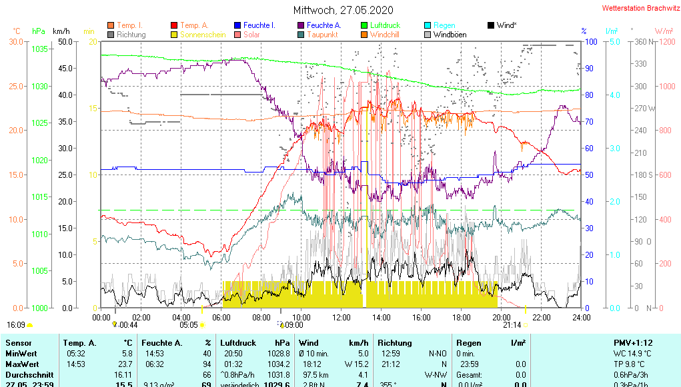Click the purple Feuchte A. legend swatch
Image resolution: width=681 pixels, height=387 pixels.
(x=301, y=25)
